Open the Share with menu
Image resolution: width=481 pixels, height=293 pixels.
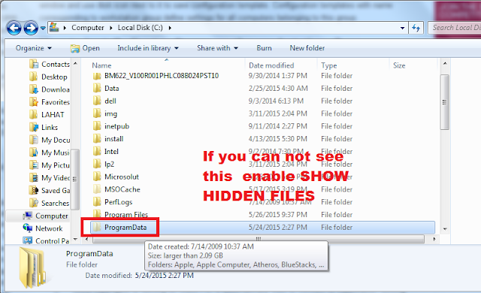pos(217,48)
